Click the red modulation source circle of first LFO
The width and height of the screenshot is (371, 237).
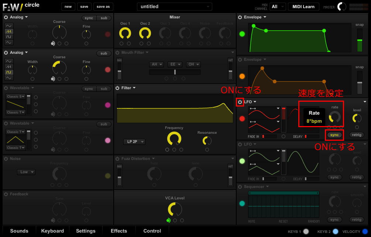(x=242, y=119)
